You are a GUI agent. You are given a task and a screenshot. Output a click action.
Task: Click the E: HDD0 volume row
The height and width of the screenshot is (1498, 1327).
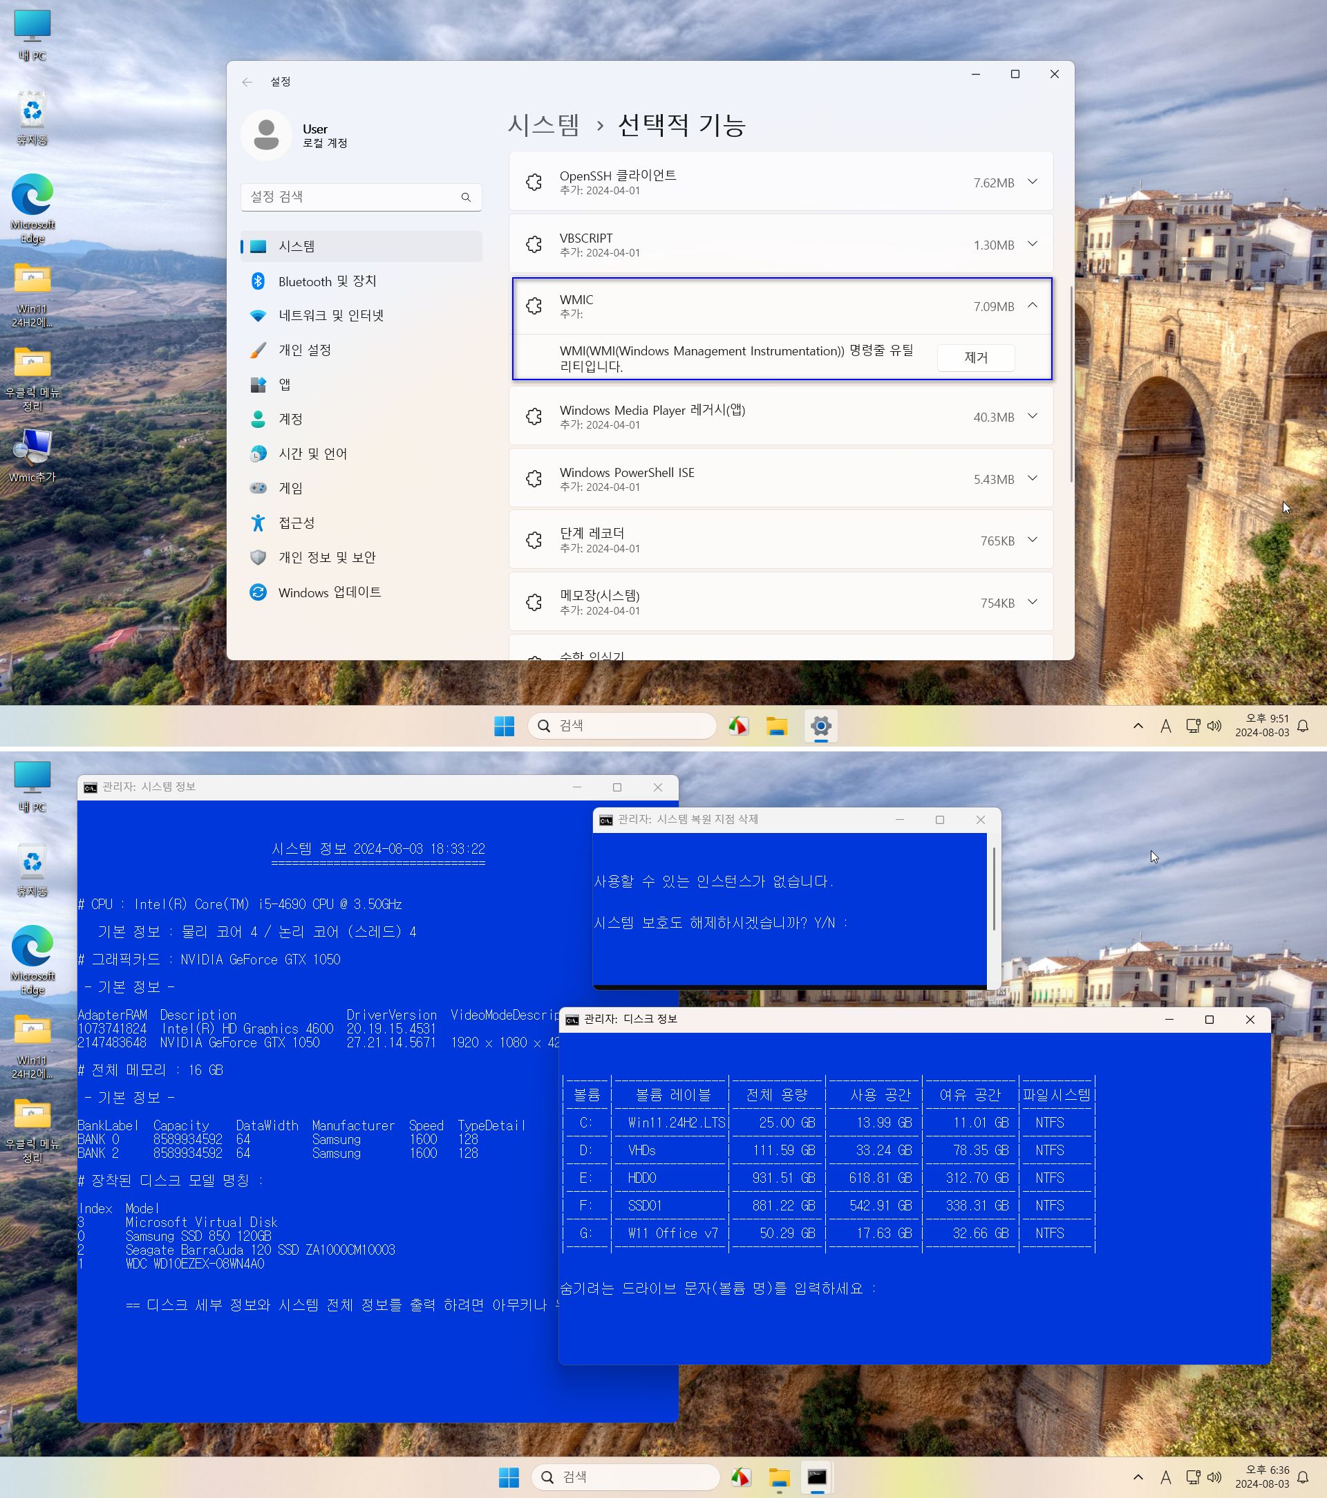coord(829,1178)
